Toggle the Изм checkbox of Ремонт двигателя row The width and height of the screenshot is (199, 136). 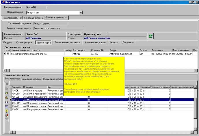[x=8, y=54]
